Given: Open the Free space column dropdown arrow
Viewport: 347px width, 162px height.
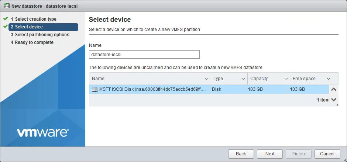Looking at the screenshot, I should point(329,79).
